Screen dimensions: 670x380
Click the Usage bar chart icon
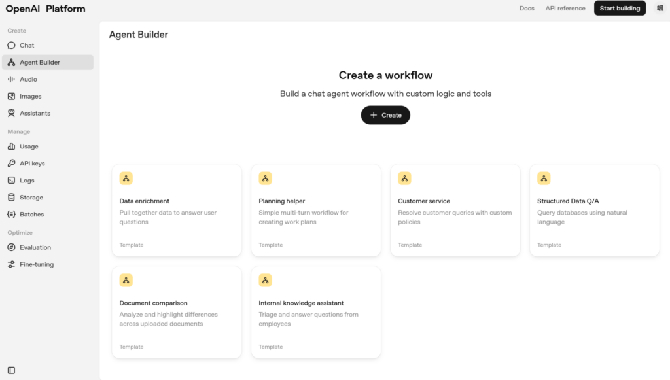11,147
